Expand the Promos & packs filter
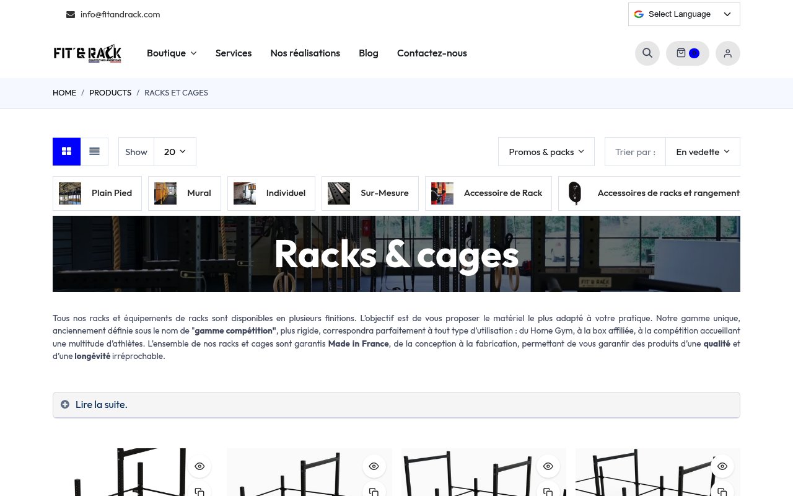Viewport: 793px width, 496px height. tap(546, 151)
